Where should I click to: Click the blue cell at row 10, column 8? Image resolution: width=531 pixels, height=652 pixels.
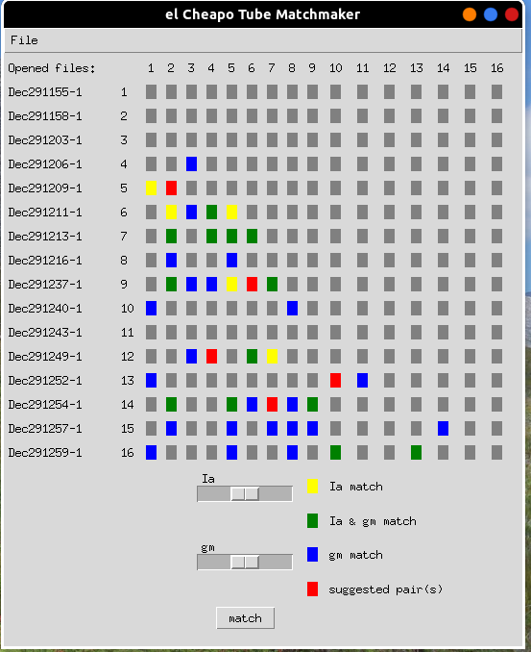tap(292, 308)
